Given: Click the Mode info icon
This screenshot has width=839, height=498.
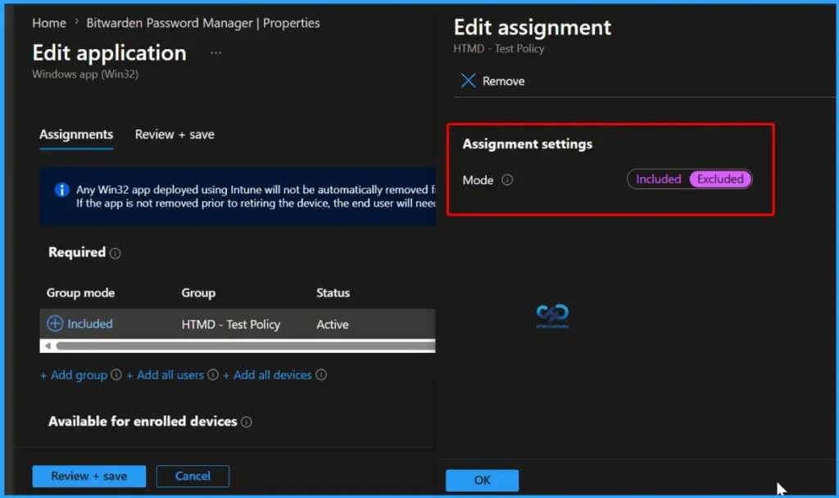Looking at the screenshot, I should [x=507, y=179].
